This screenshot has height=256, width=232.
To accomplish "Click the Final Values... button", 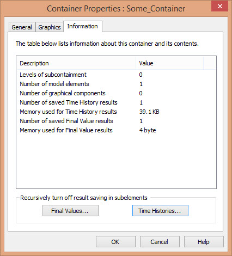I will coord(70,211).
